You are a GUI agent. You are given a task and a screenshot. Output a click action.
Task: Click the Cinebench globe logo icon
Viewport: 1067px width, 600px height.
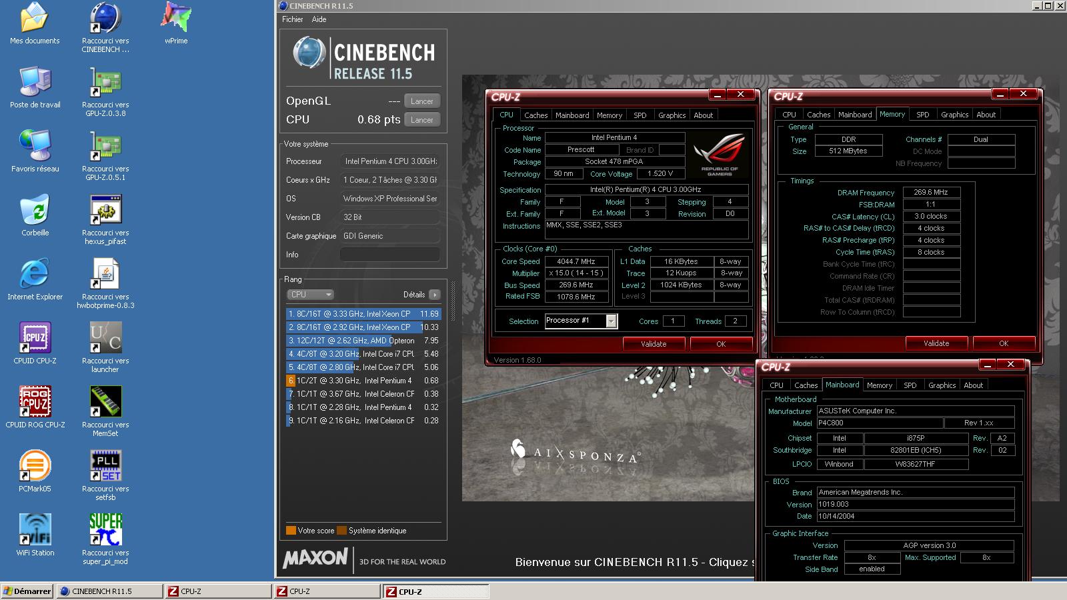point(309,53)
